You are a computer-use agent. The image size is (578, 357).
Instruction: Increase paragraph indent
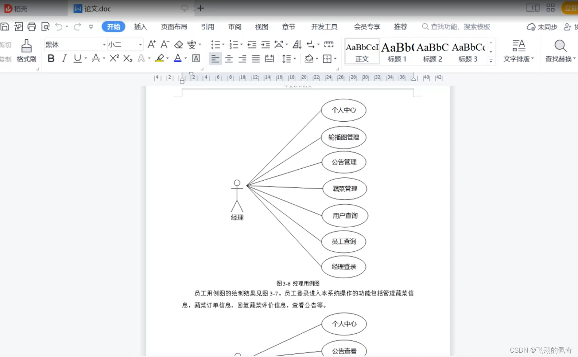click(265, 44)
